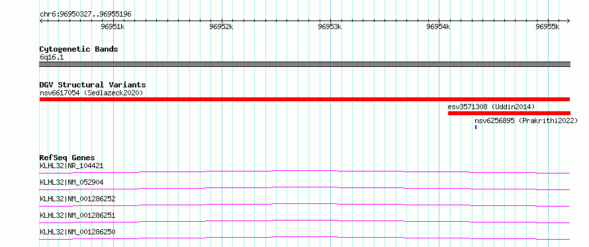Viewport: 589px width, 247px height.
Task: Click the magenta intron line under KLHL32|NR_104421
Action: click(304, 171)
